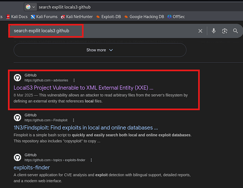Open options menu for exploits-finder result

click(91, 160)
